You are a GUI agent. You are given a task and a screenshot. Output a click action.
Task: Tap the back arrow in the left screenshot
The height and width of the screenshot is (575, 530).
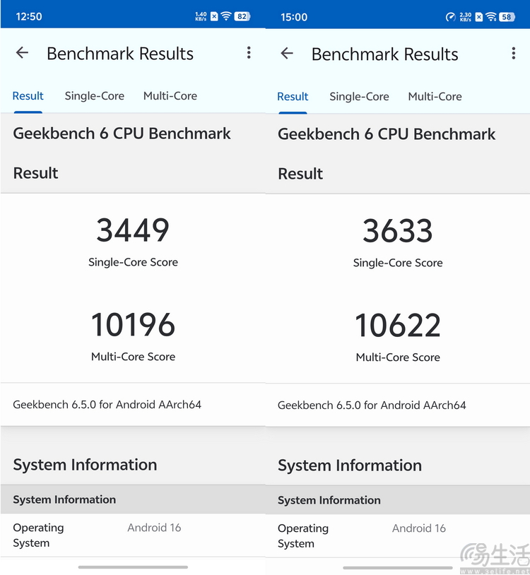point(23,53)
